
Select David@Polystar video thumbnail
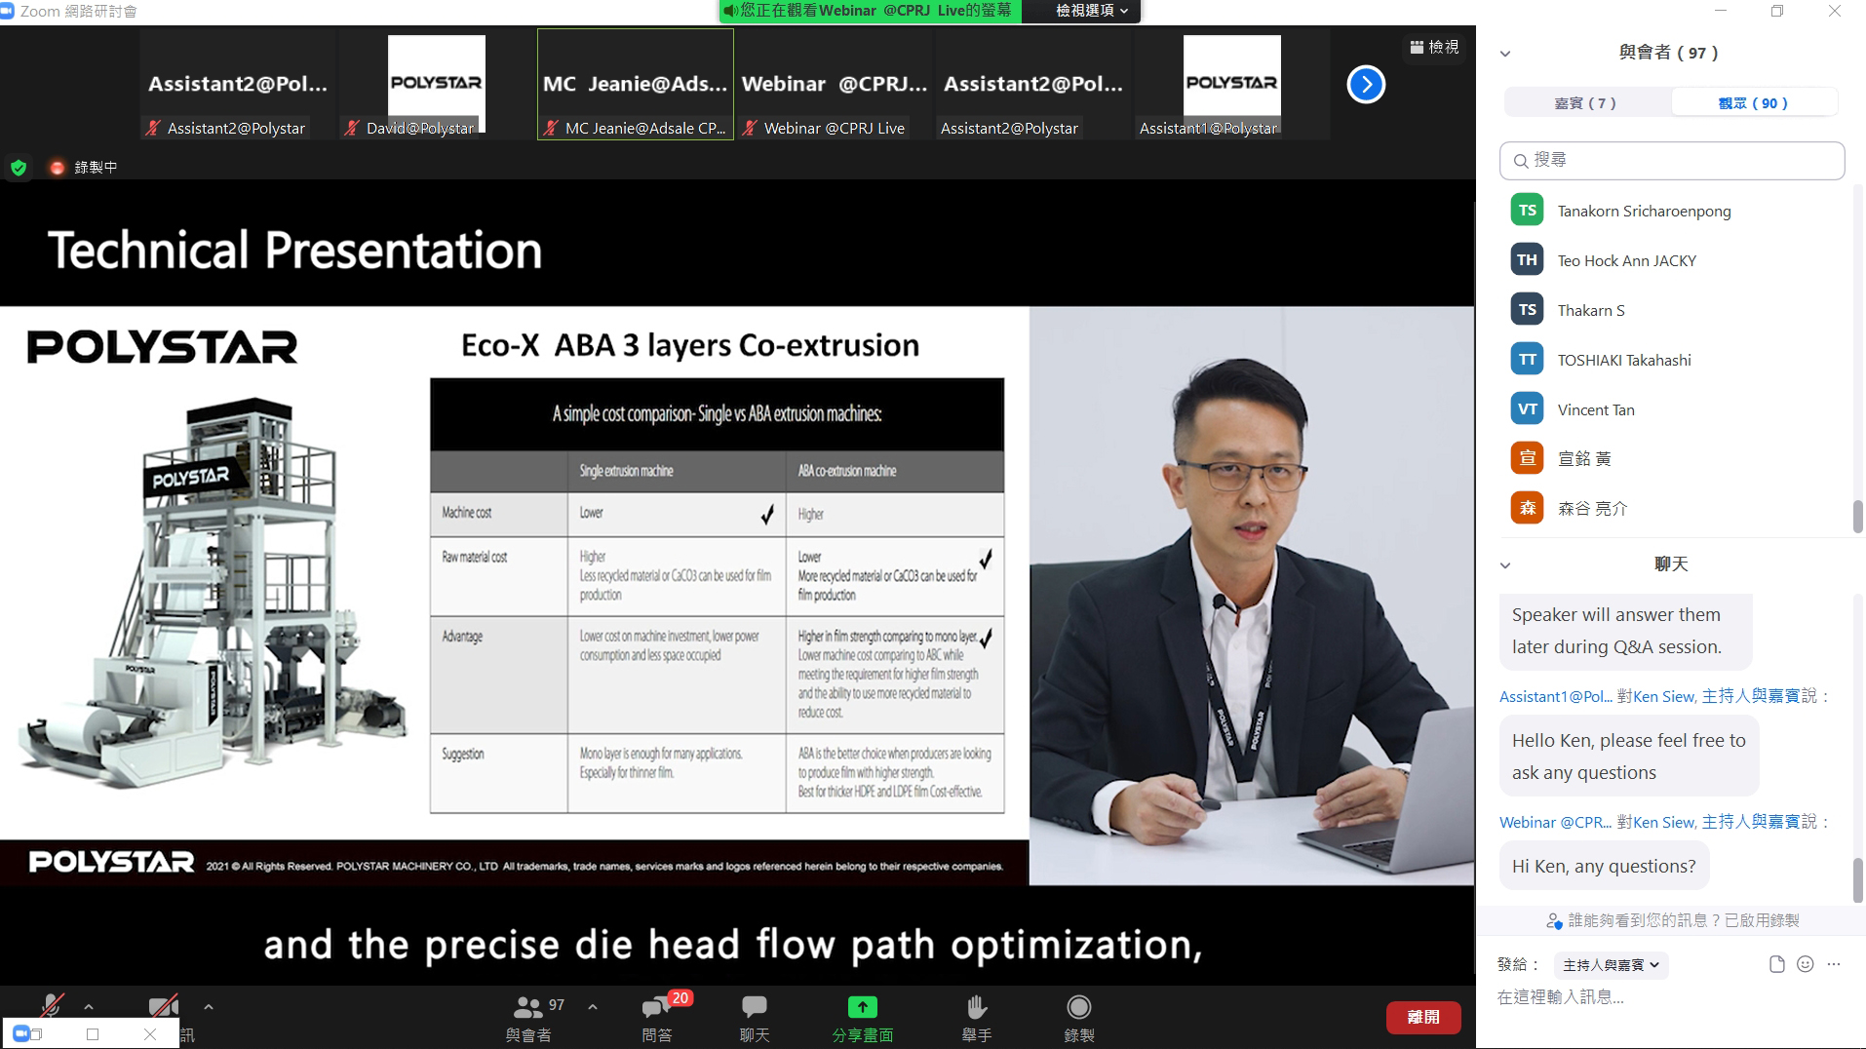(436, 85)
